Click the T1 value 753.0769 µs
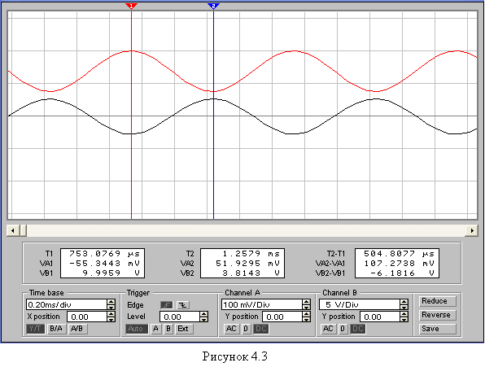485x367 pixels. 104,254
